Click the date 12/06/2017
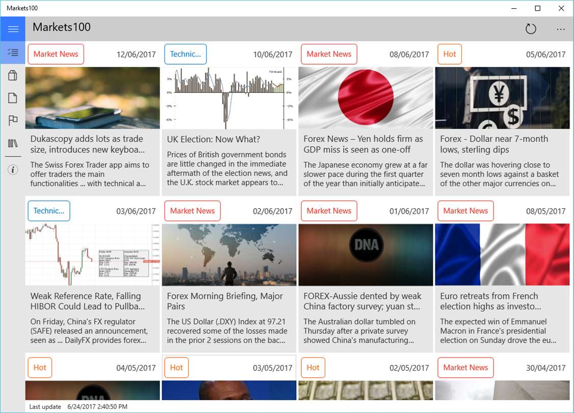Screen dimensions: 574x413 (136, 55)
